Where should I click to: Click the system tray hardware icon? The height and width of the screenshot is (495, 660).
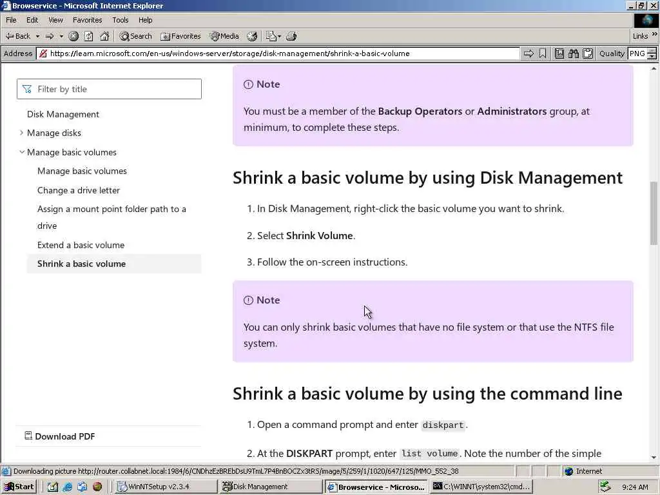(x=605, y=487)
